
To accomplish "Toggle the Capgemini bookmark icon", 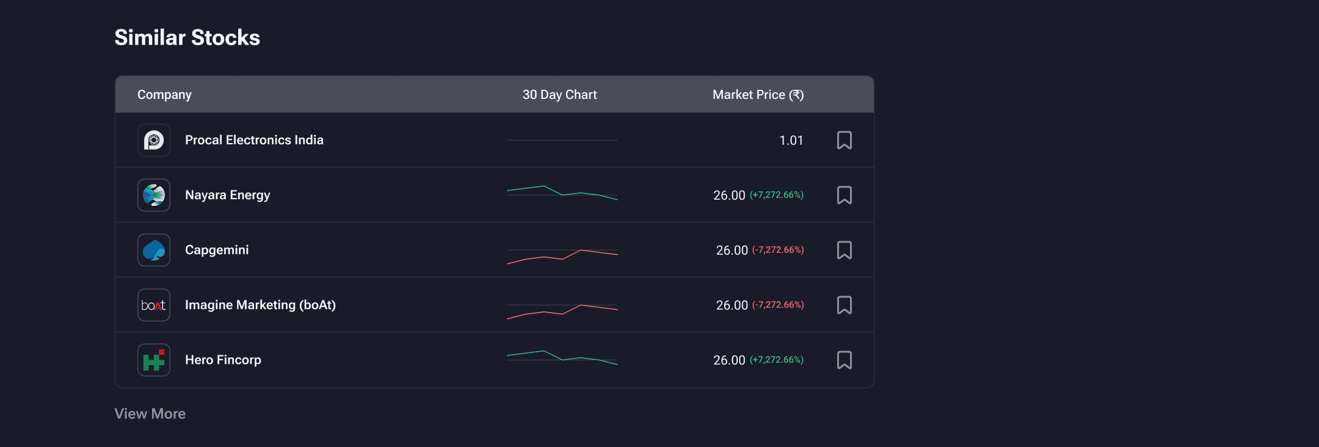I will pos(845,250).
